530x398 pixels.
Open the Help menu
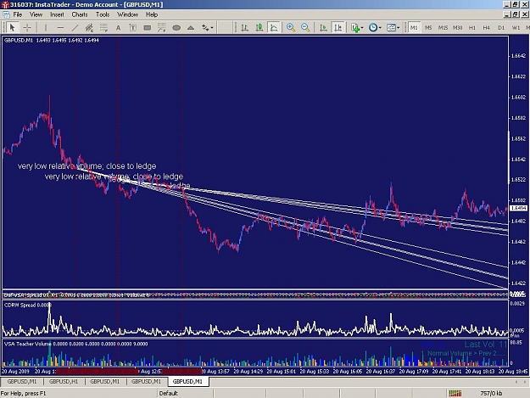tap(152, 14)
